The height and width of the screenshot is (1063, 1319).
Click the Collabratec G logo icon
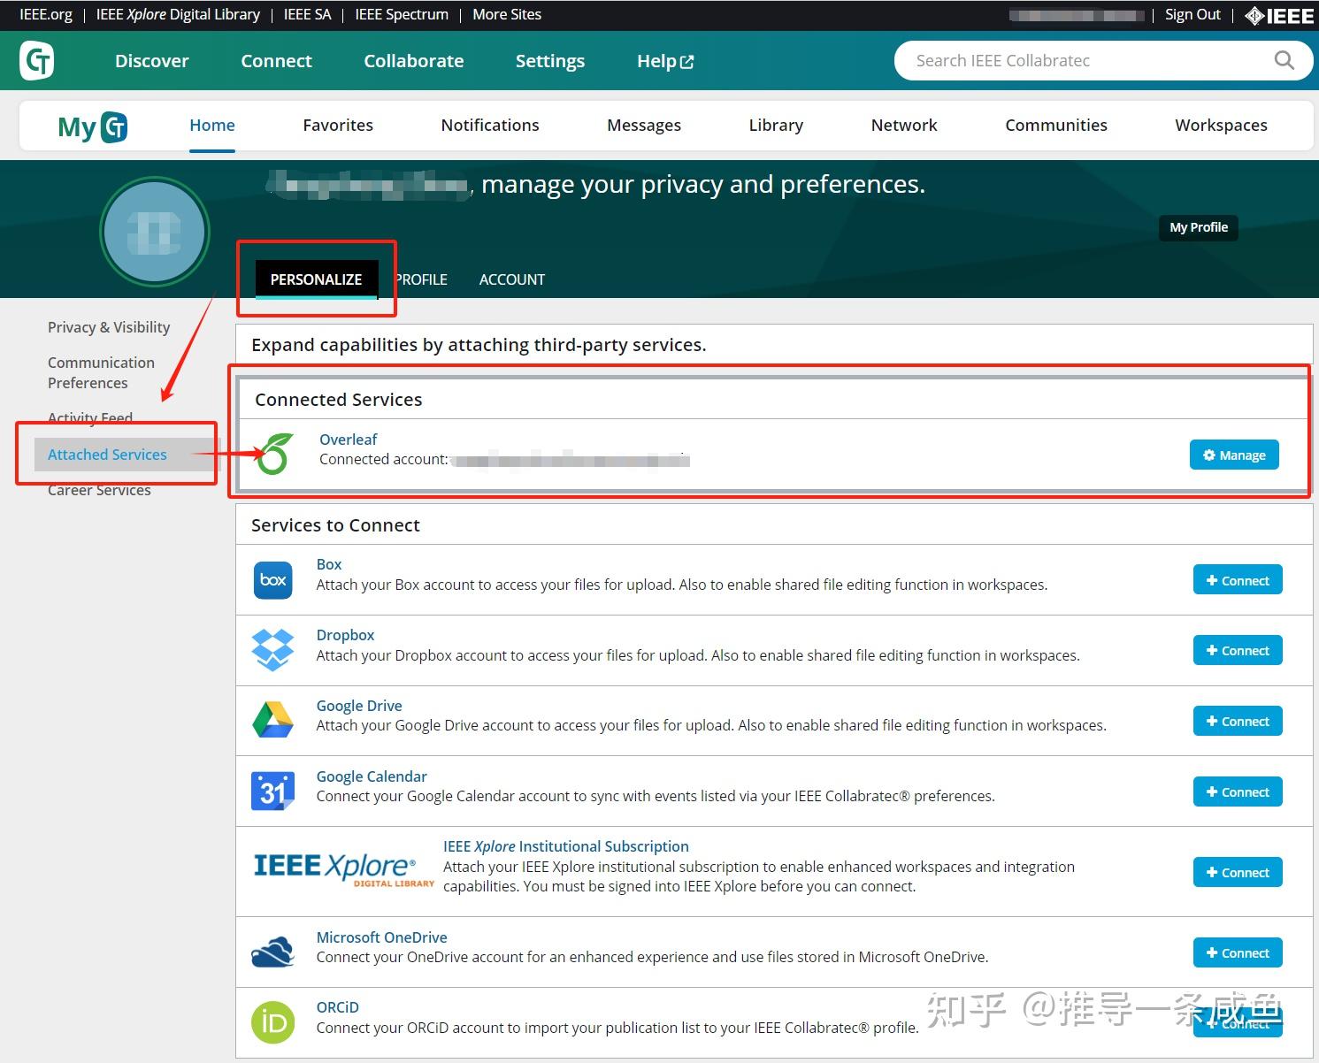37,60
